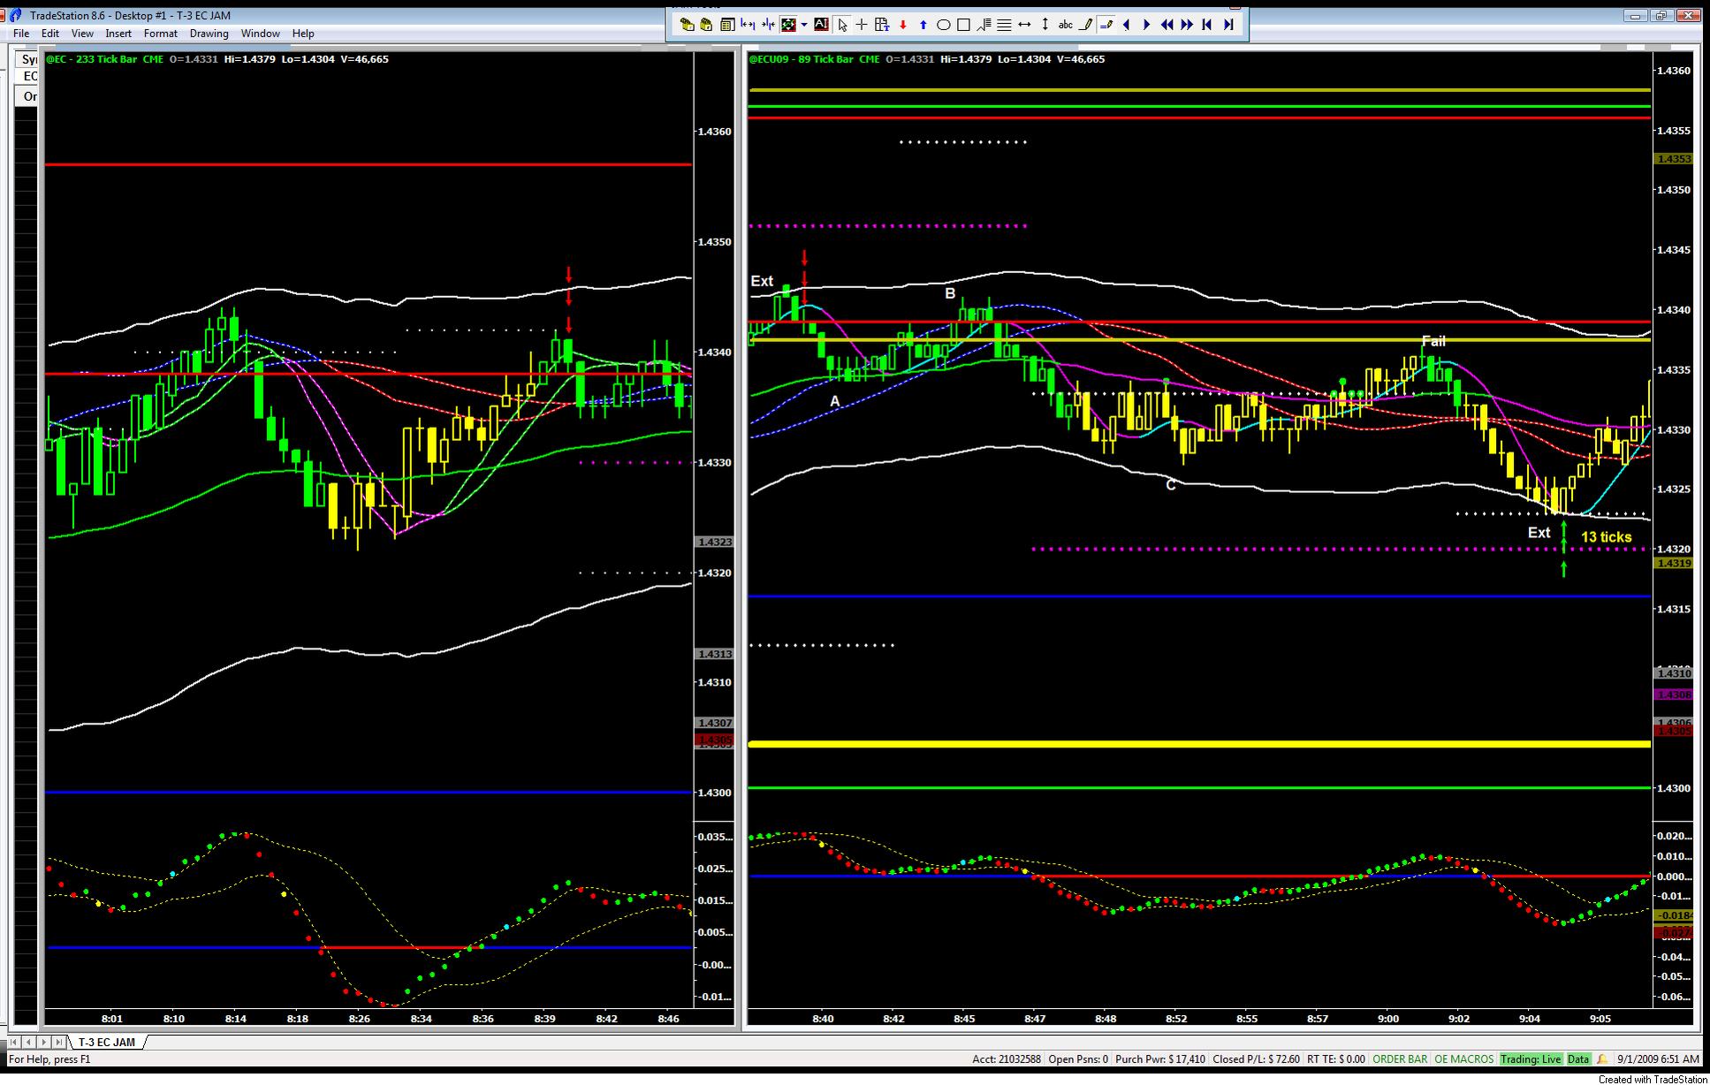Click the 1.4353 olive price marker on right axis
Screen dimensions: 1710x1085
click(x=1674, y=159)
